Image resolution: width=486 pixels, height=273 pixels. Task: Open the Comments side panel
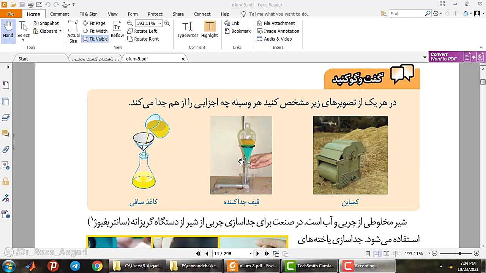(6, 133)
